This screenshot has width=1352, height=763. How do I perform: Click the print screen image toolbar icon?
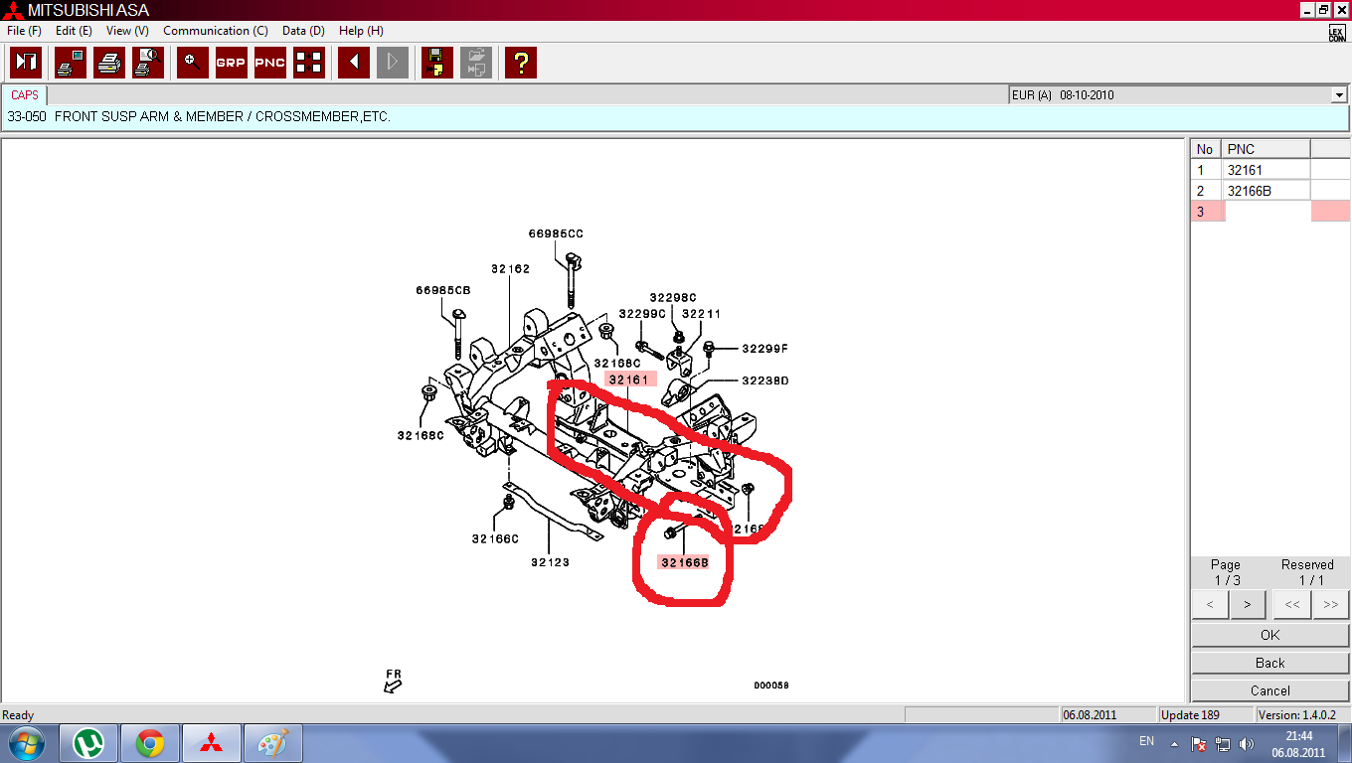pyautogui.click(x=71, y=63)
